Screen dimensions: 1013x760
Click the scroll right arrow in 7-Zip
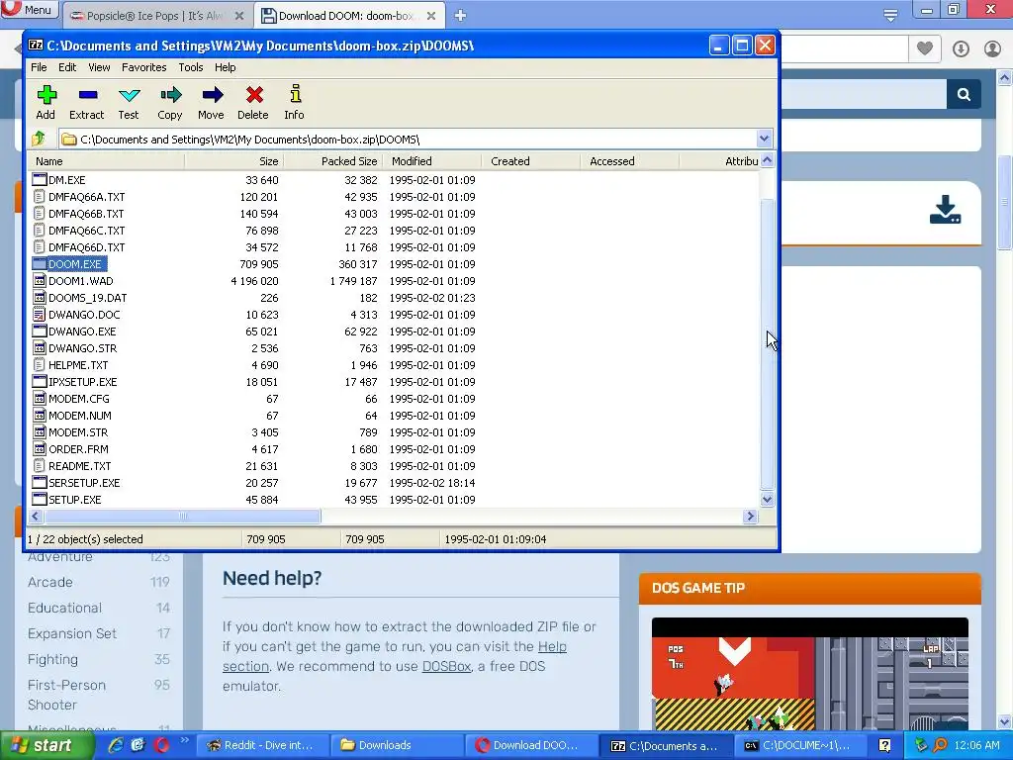pos(750,516)
